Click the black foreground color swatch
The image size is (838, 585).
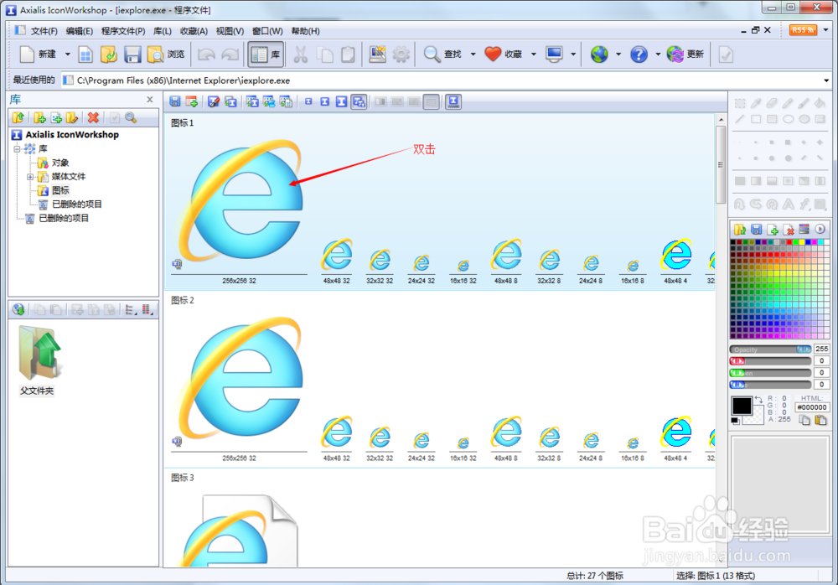point(742,406)
